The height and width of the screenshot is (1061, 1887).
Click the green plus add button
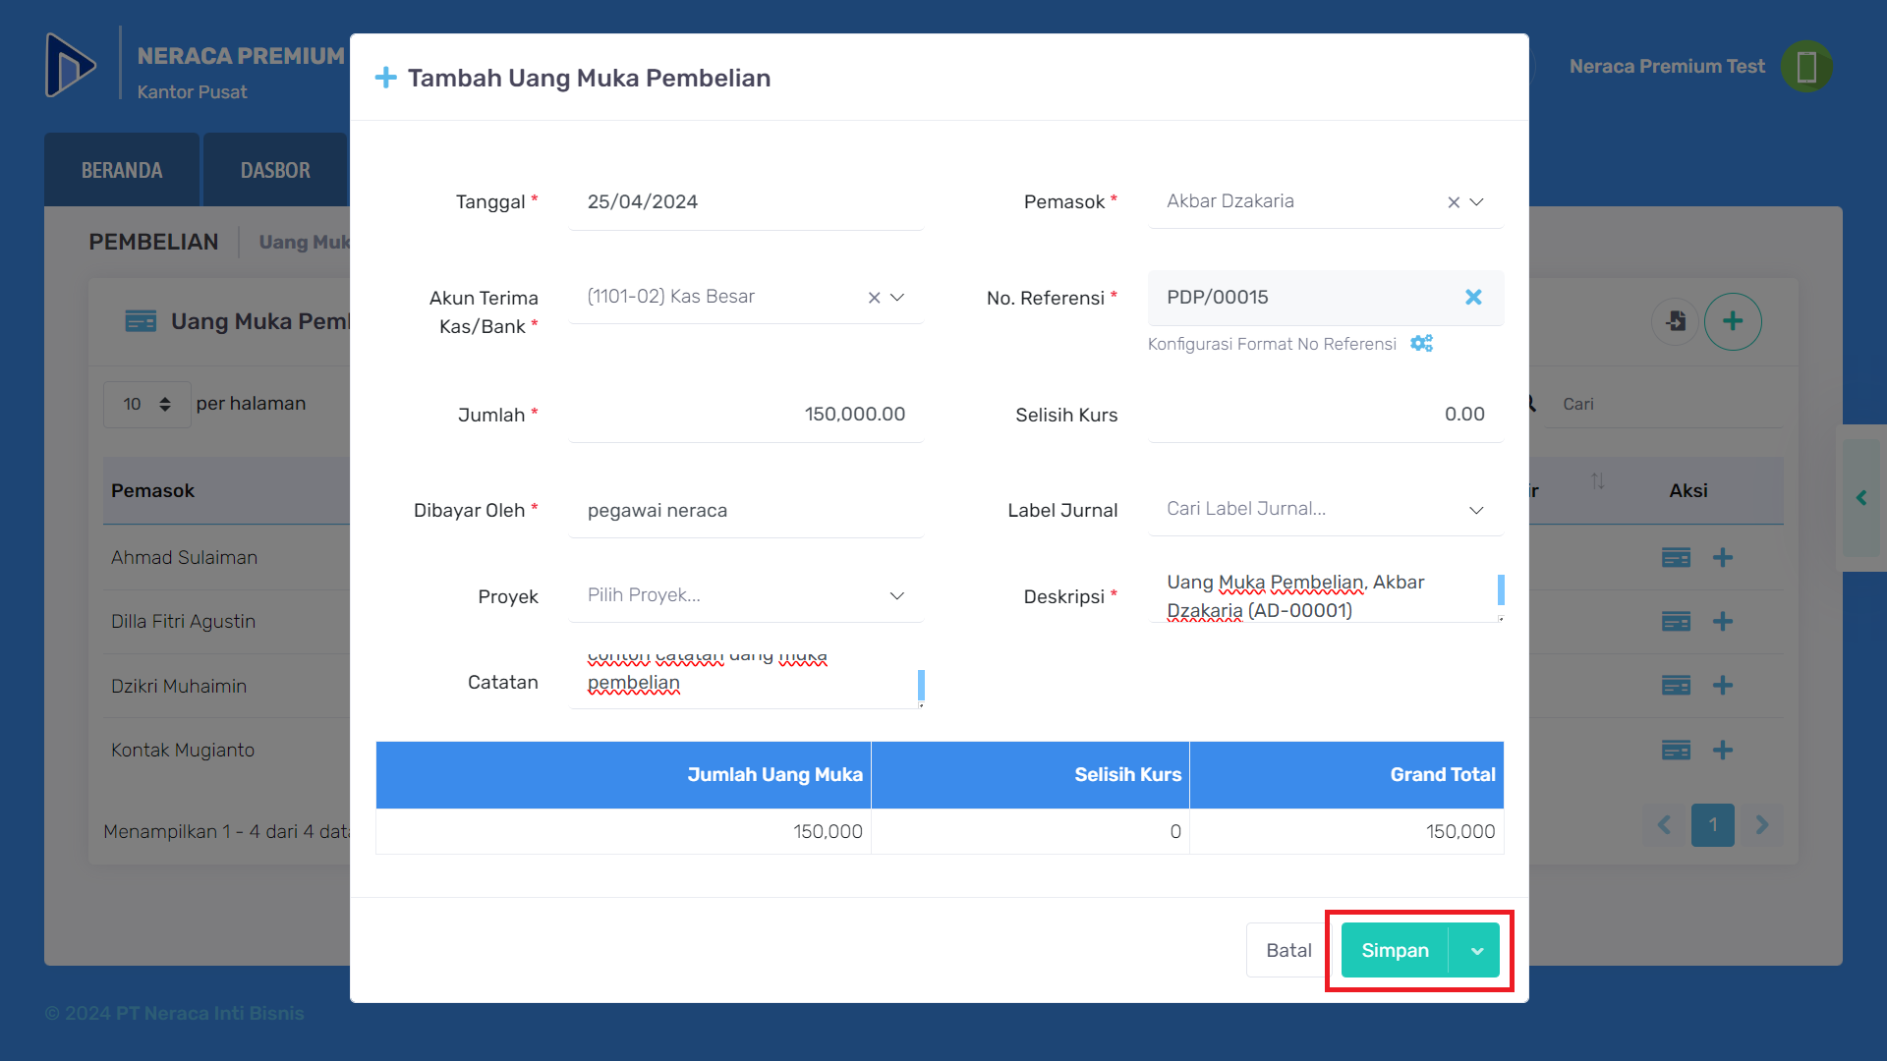coord(1732,321)
